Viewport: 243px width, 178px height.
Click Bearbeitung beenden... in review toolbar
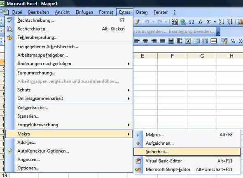pos(192,31)
